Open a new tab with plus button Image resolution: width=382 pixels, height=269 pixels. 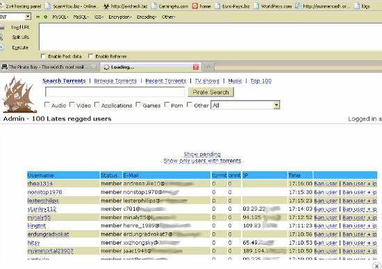(x=208, y=67)
